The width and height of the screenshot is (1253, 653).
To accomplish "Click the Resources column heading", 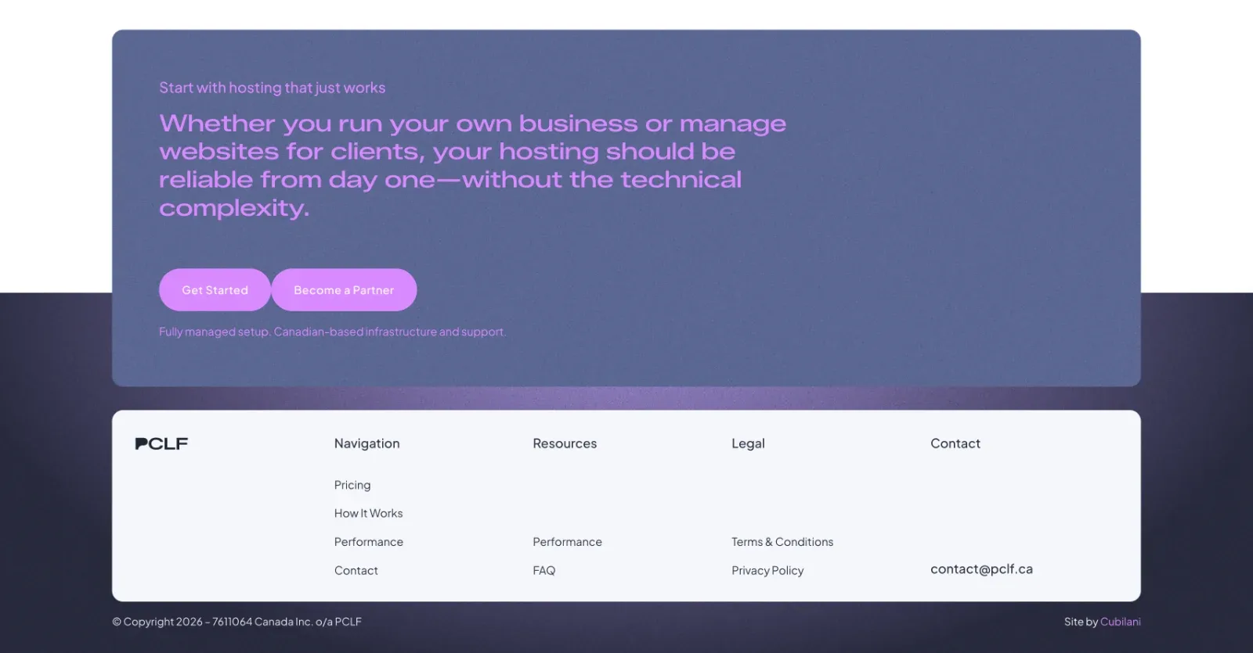I will [x=565, y=443].
